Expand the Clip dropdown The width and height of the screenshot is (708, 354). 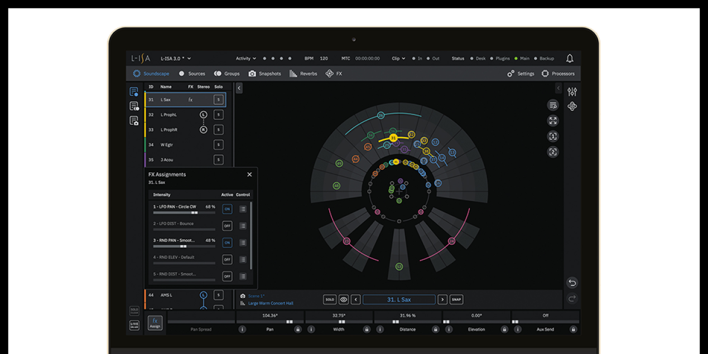[398, 59]
